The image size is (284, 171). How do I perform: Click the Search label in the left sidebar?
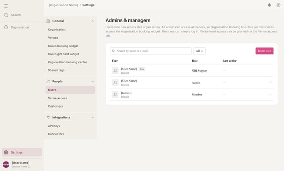[x=16, y=15]
